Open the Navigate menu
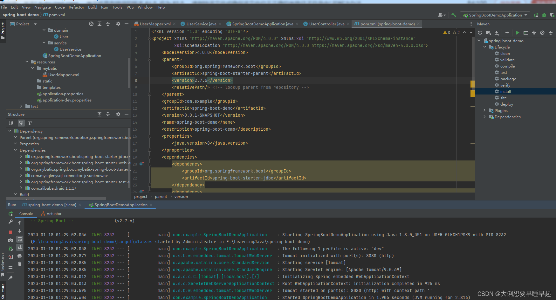The image size is (556, 300). pos(43,7)
